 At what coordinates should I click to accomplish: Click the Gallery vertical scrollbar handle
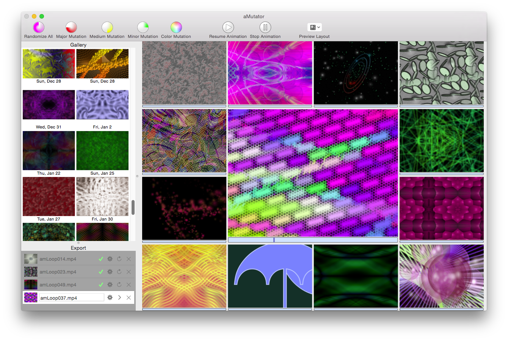coord(133,207)
